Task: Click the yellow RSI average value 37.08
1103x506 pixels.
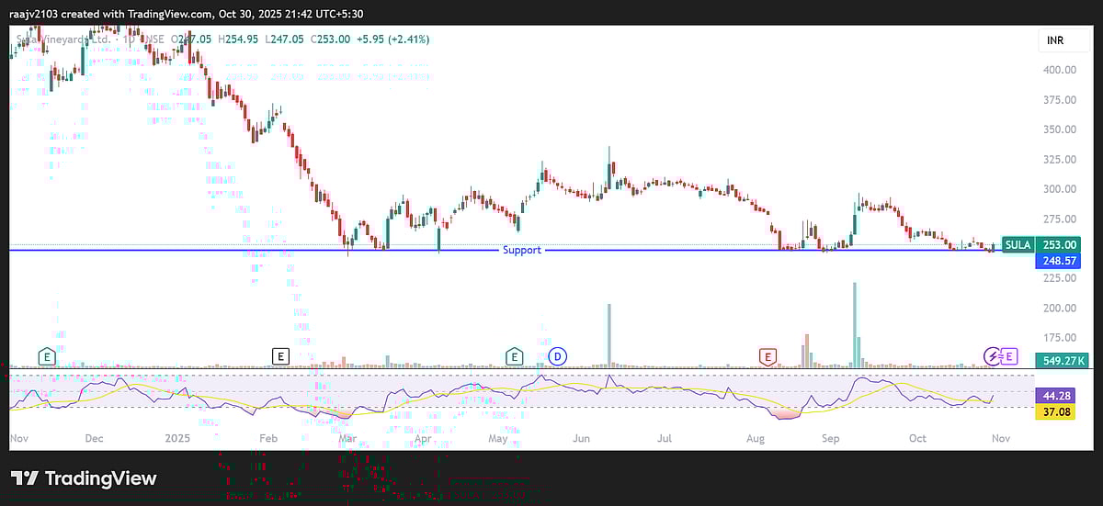Action: tap(1056, 412)
